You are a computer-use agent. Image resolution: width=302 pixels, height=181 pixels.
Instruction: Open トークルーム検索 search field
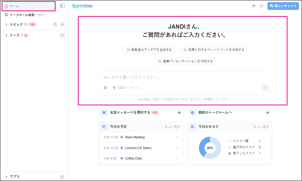25,15
